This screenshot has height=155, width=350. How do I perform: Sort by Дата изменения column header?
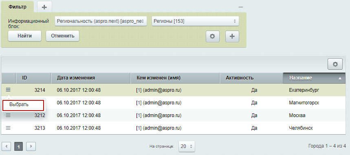pyautogui.click(x=91, y=78)
